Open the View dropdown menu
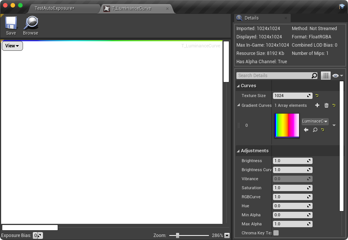The height and width of the screenshot is (240, 348). point(12,46)
